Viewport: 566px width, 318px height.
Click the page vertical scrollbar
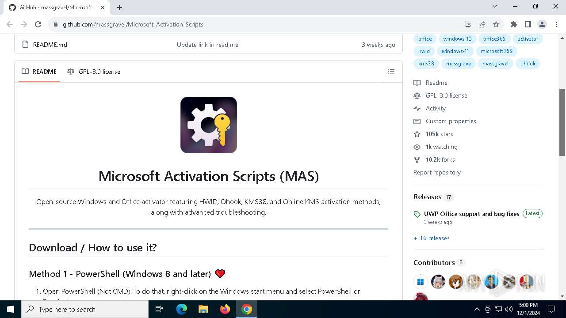[x=562, y=122]
